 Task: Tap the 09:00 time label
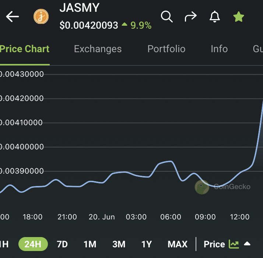coord(205,217)
